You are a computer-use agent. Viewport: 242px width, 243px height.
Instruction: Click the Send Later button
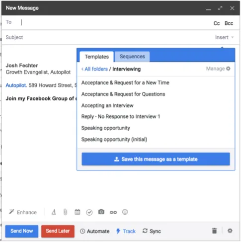pos(58,231)
